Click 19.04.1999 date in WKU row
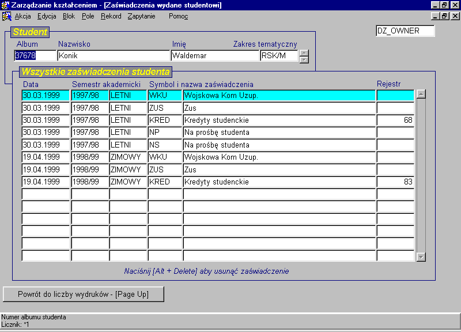 click(46, 157)
